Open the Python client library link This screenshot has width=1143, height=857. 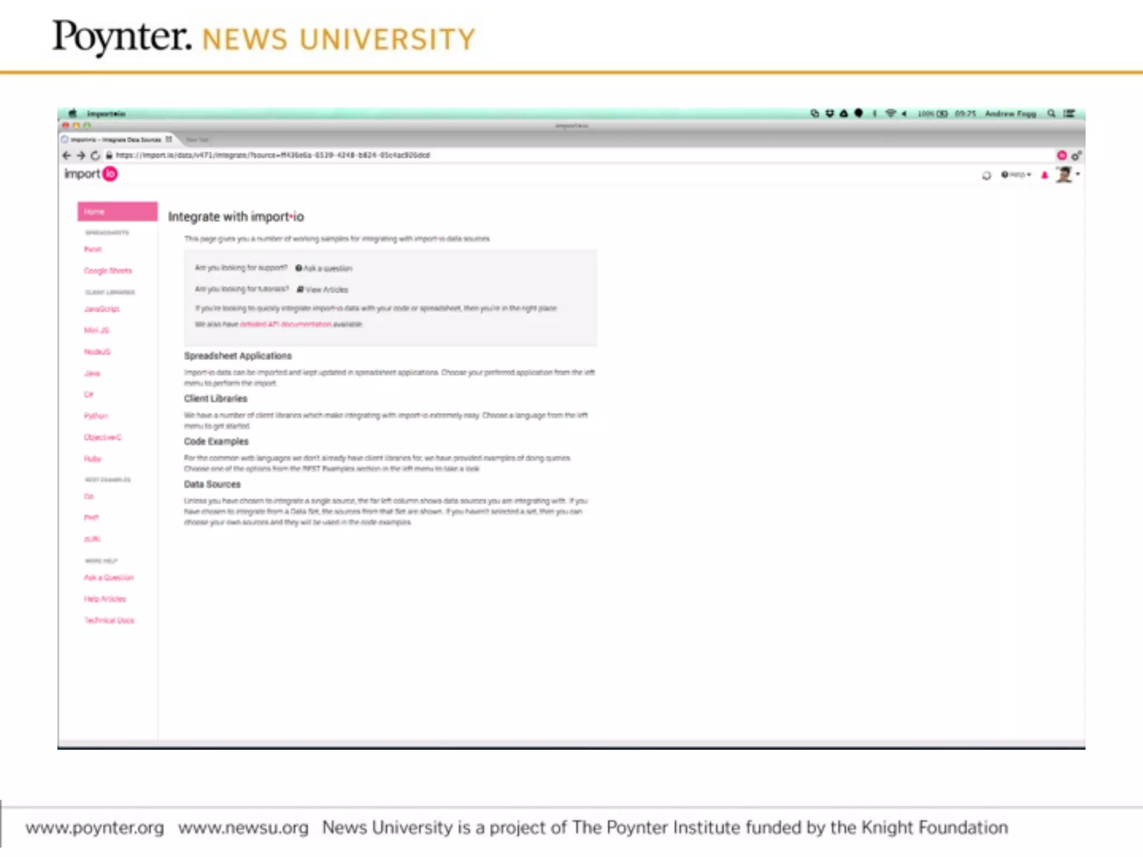(x=96, y=416)
